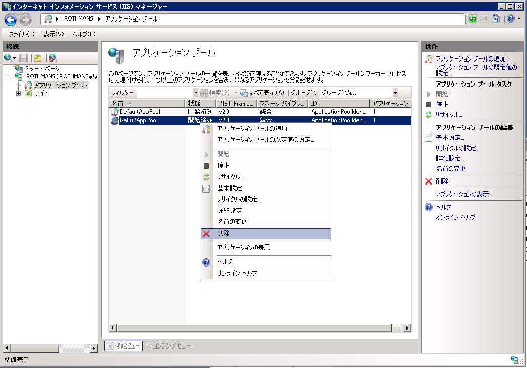Click the binoculars 検索 search icon
This screenshot has height=368, width=527.
(204, 92)
